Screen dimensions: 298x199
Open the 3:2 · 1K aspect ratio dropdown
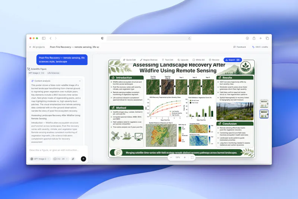click(60, 159)
